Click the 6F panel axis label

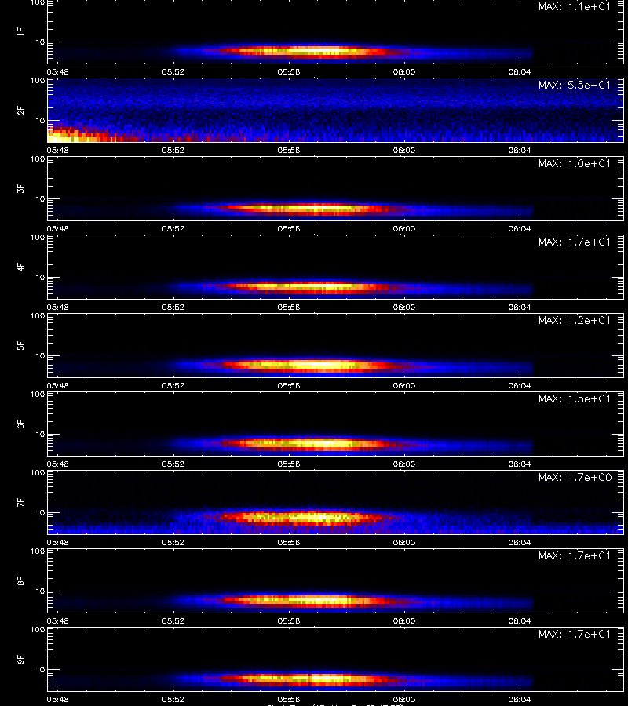pyautogui.click(x=20, y=424)
